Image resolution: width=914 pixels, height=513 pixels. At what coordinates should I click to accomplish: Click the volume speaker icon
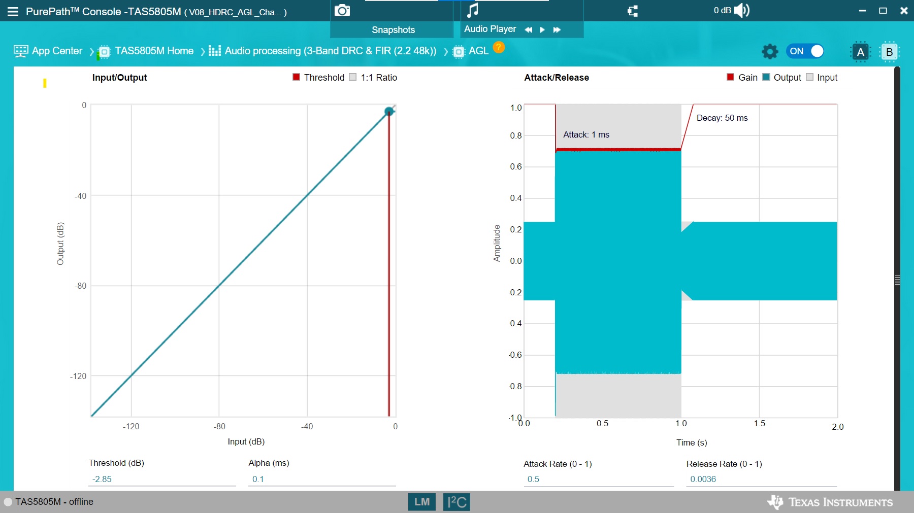[x=742, y=10]
